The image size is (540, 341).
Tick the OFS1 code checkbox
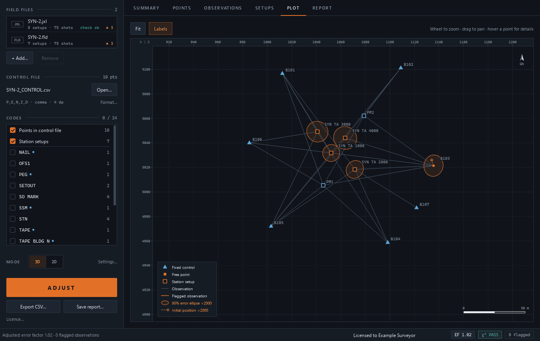(13, 163)
